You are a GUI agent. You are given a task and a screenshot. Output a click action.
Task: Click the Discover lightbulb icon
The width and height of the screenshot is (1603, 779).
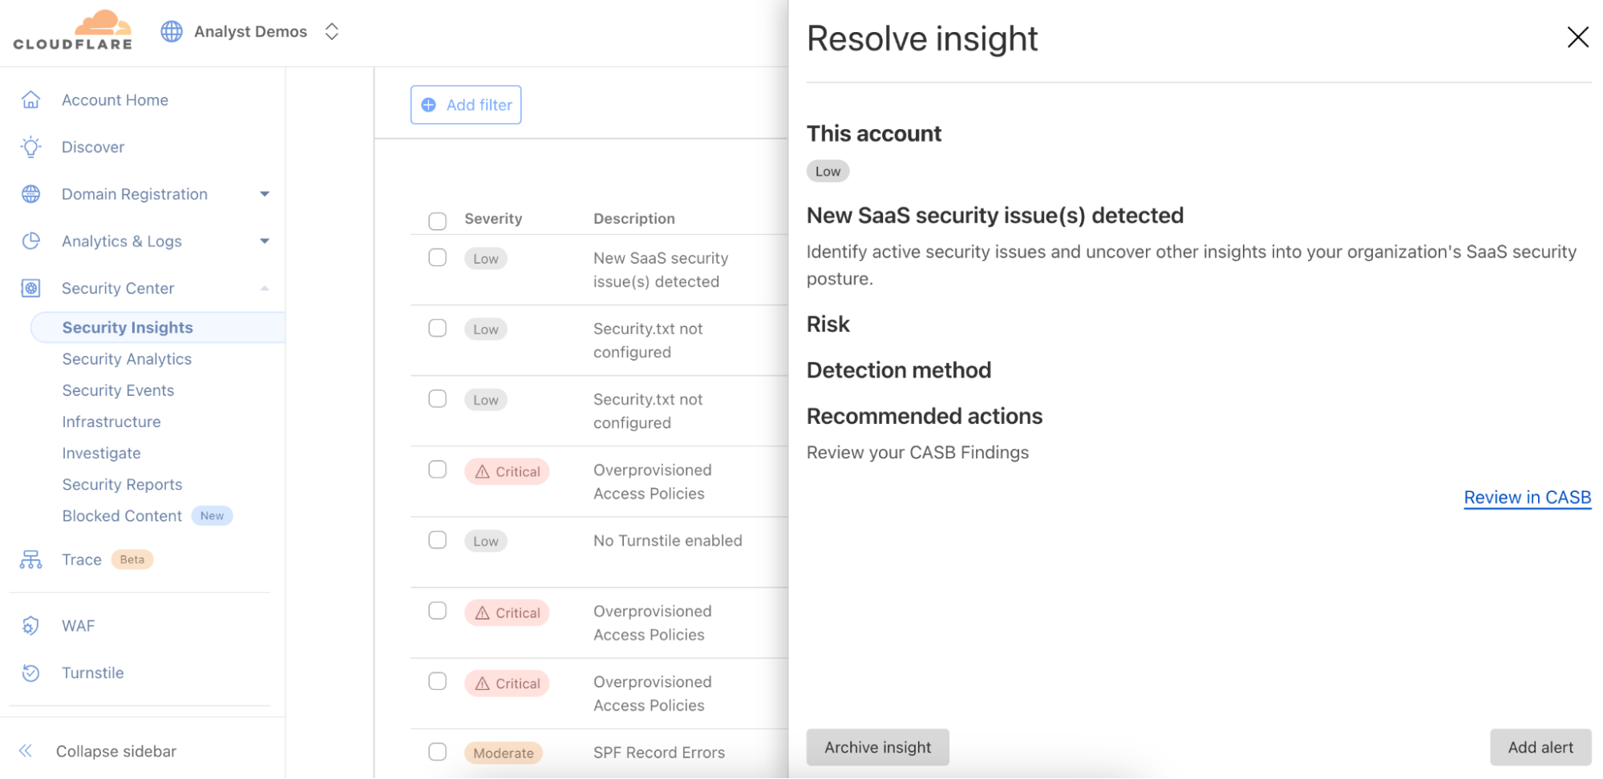30,147
